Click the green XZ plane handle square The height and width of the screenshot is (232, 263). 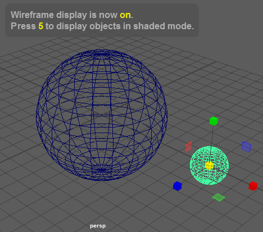(219, 197)
